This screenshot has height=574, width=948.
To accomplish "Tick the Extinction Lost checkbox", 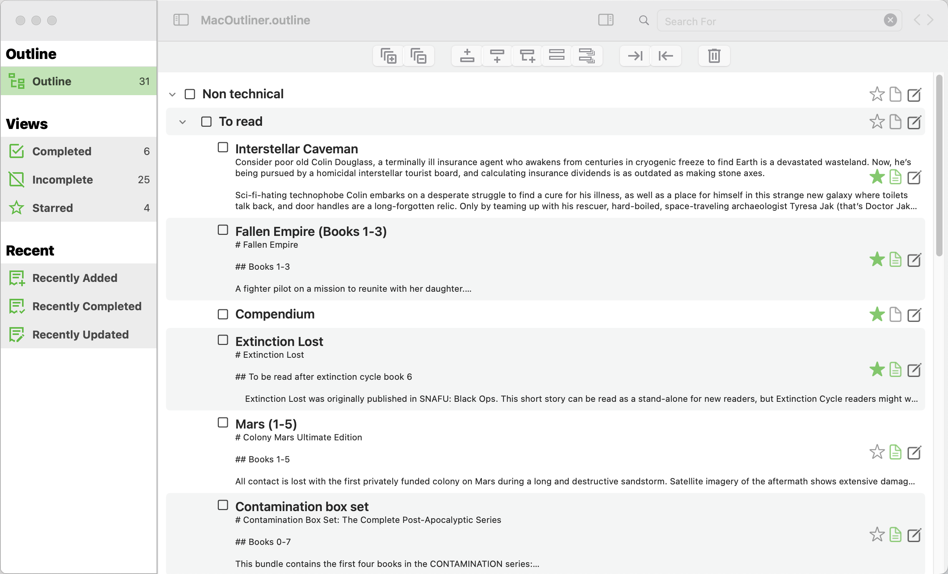I will (223, 340).
